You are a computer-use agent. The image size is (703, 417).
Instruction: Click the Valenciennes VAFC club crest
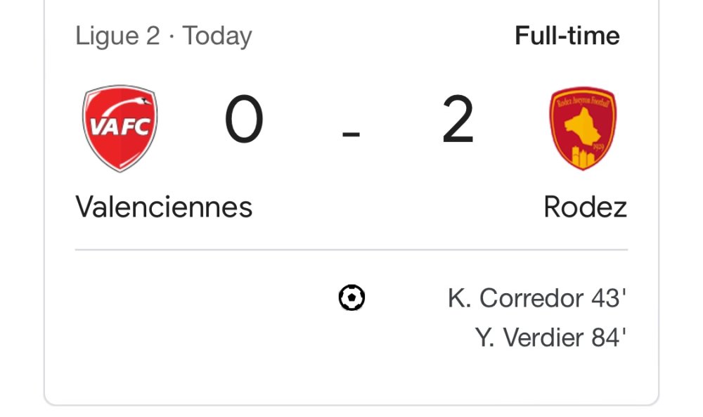120,128
